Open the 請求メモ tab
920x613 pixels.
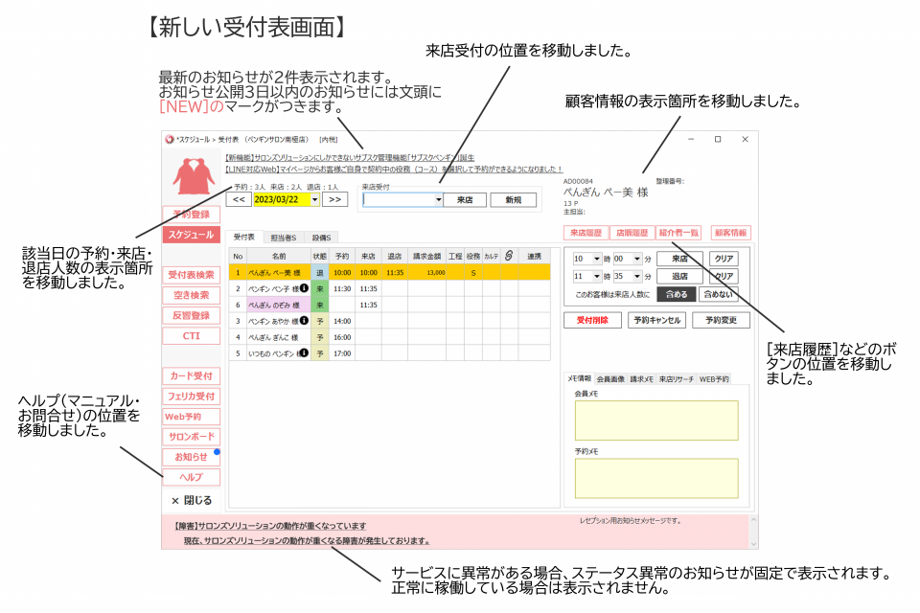[x=642, y=379]
